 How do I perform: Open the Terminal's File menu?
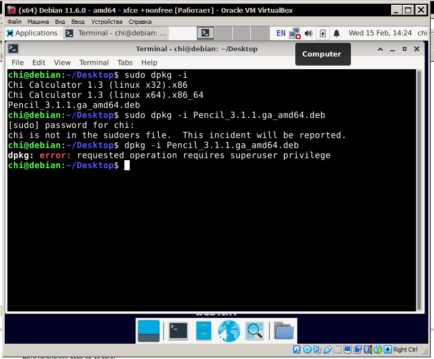[x=17, y=63]
